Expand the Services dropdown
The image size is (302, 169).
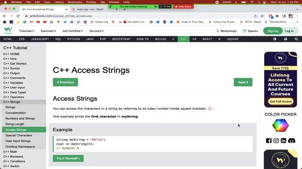[96, 31]
